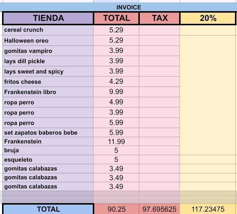Click the 11.99 price cell

[x=116, y=142]
